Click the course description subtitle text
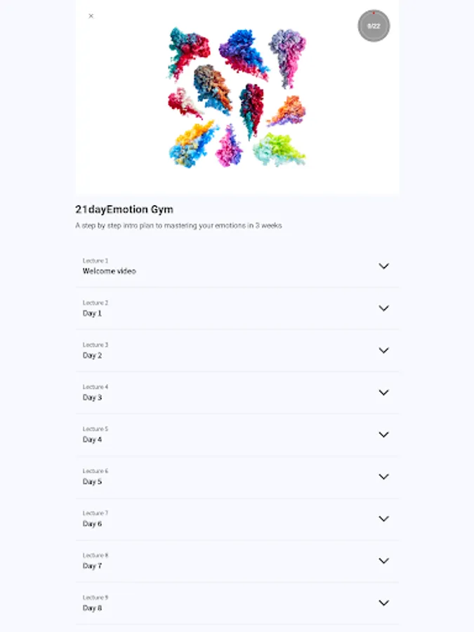Image resolution: width=474 pixels, height=632 pixels. (178, 225)
